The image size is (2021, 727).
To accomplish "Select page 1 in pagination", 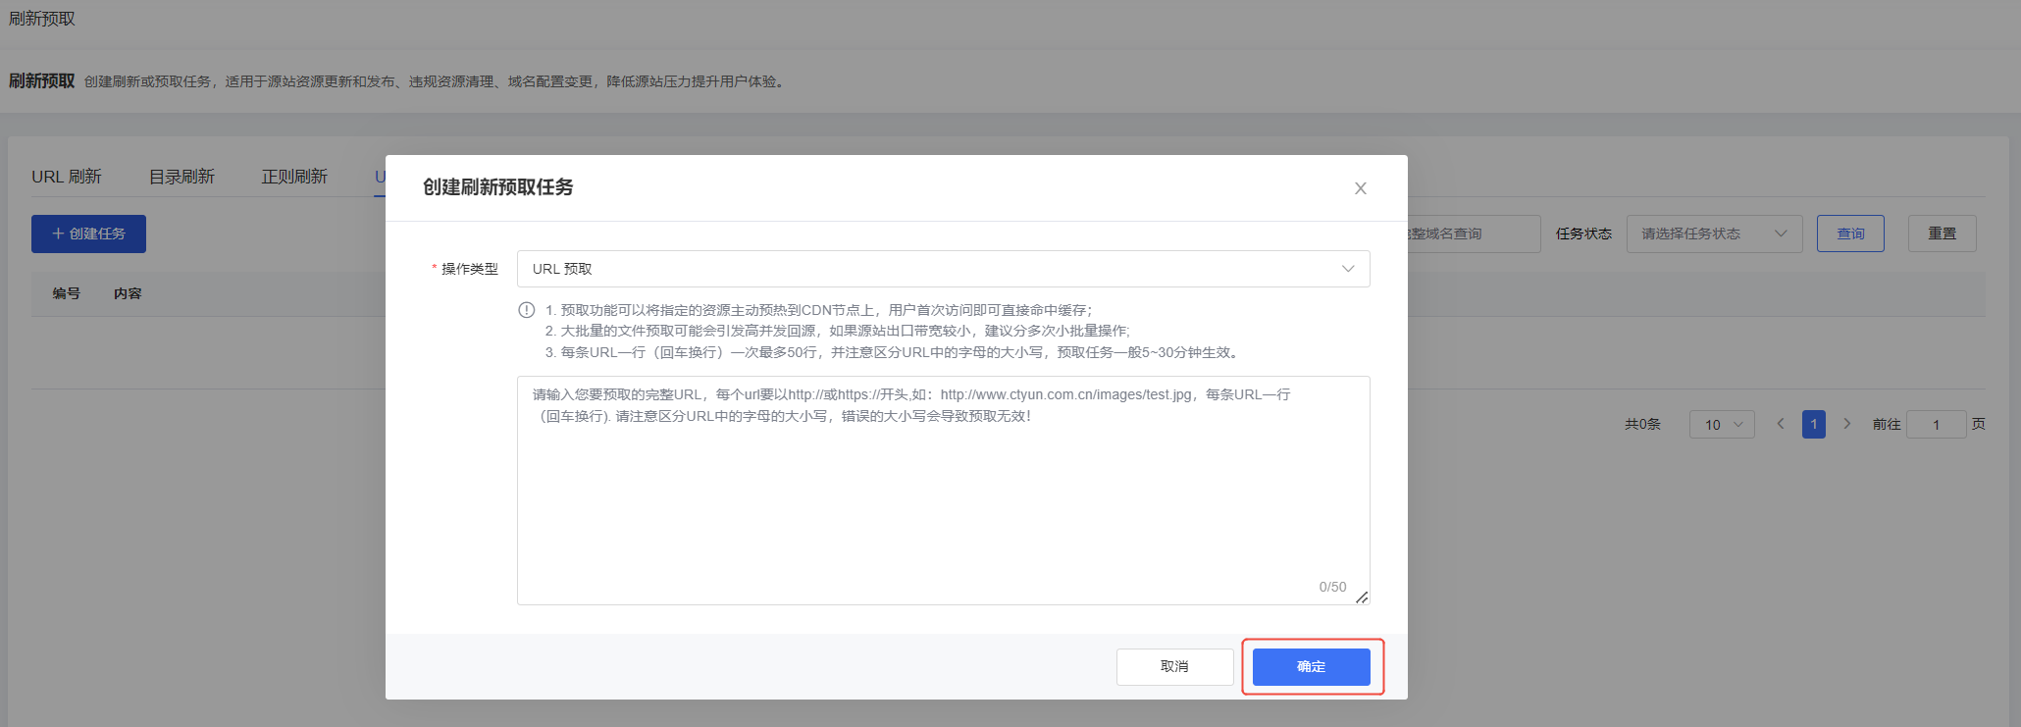I will tap(1814, 425).
